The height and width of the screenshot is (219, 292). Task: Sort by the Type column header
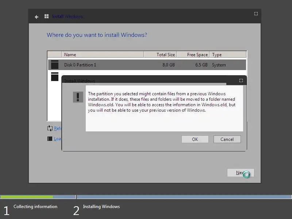[x=228, y=54]
